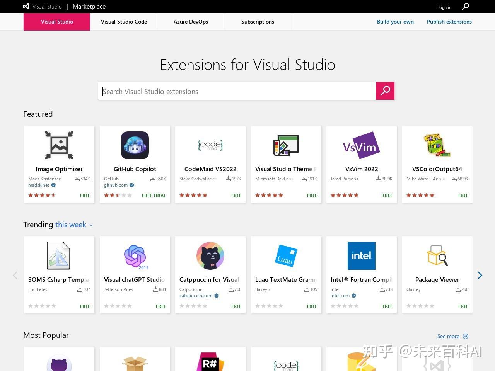This screenshot has height=371, width=495.
Task: Open the SOMS Csharp Template icon
Action: pos(58,256)
